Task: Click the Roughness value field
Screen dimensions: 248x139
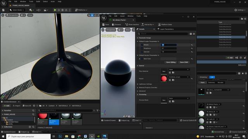Action: [169, 48]
